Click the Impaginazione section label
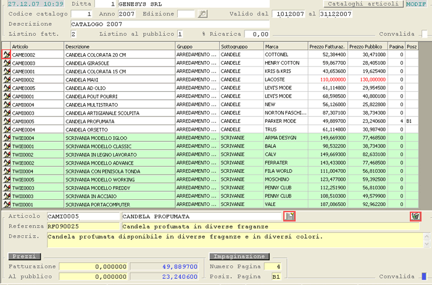432x285 pixels. [239, 257]
